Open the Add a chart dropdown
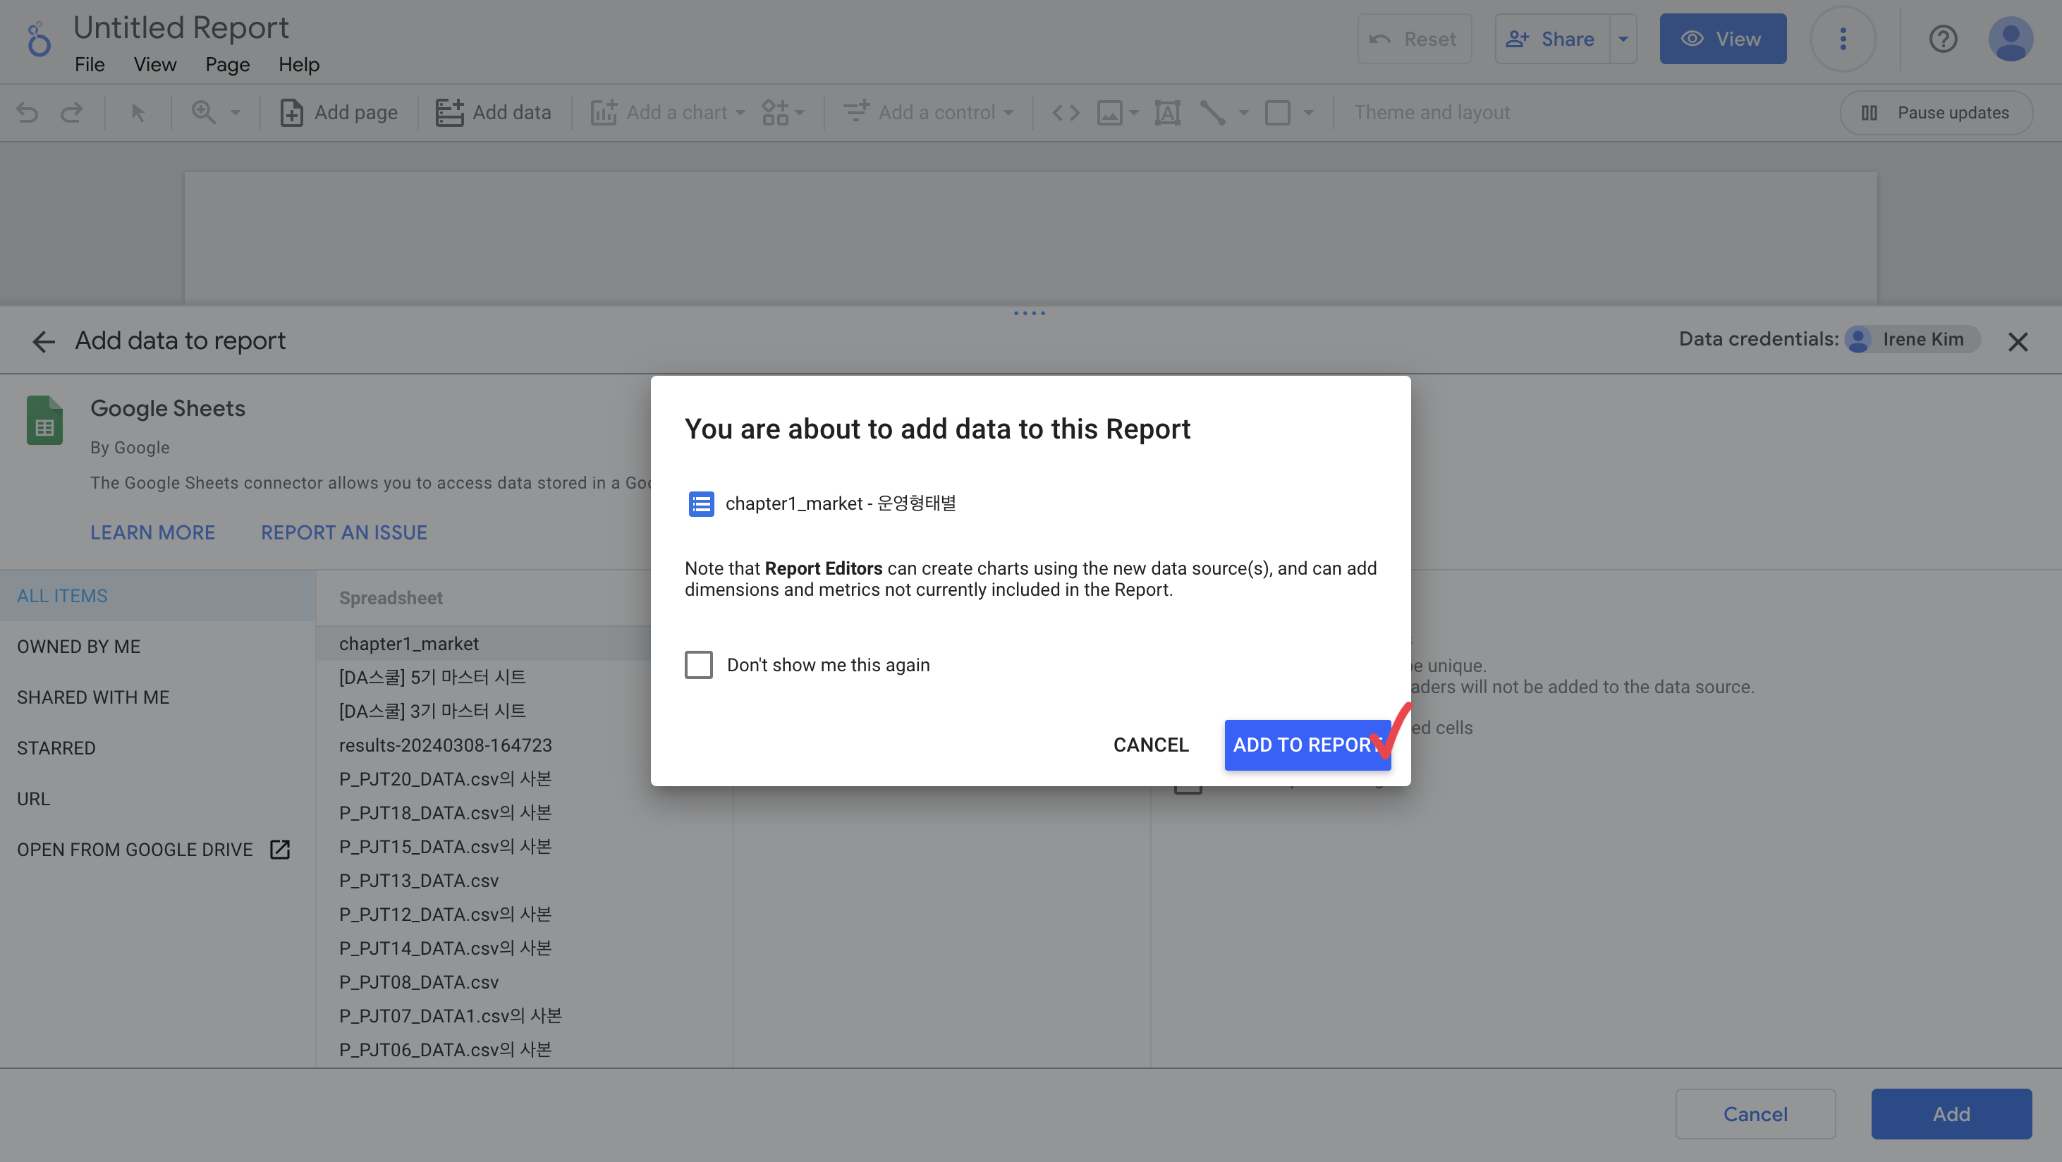 pos(668,113)
